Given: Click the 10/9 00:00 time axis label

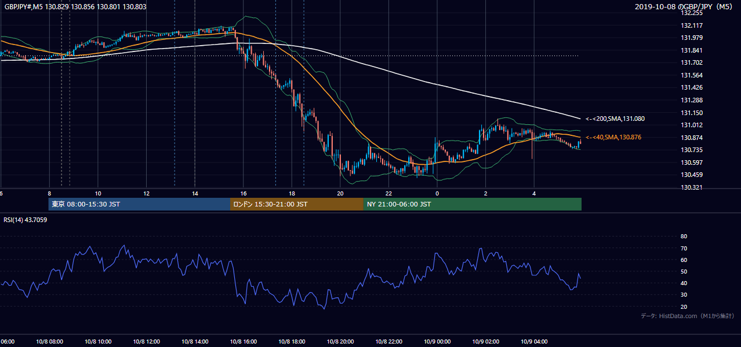Looking at the screenshot, I should [437, 342].
